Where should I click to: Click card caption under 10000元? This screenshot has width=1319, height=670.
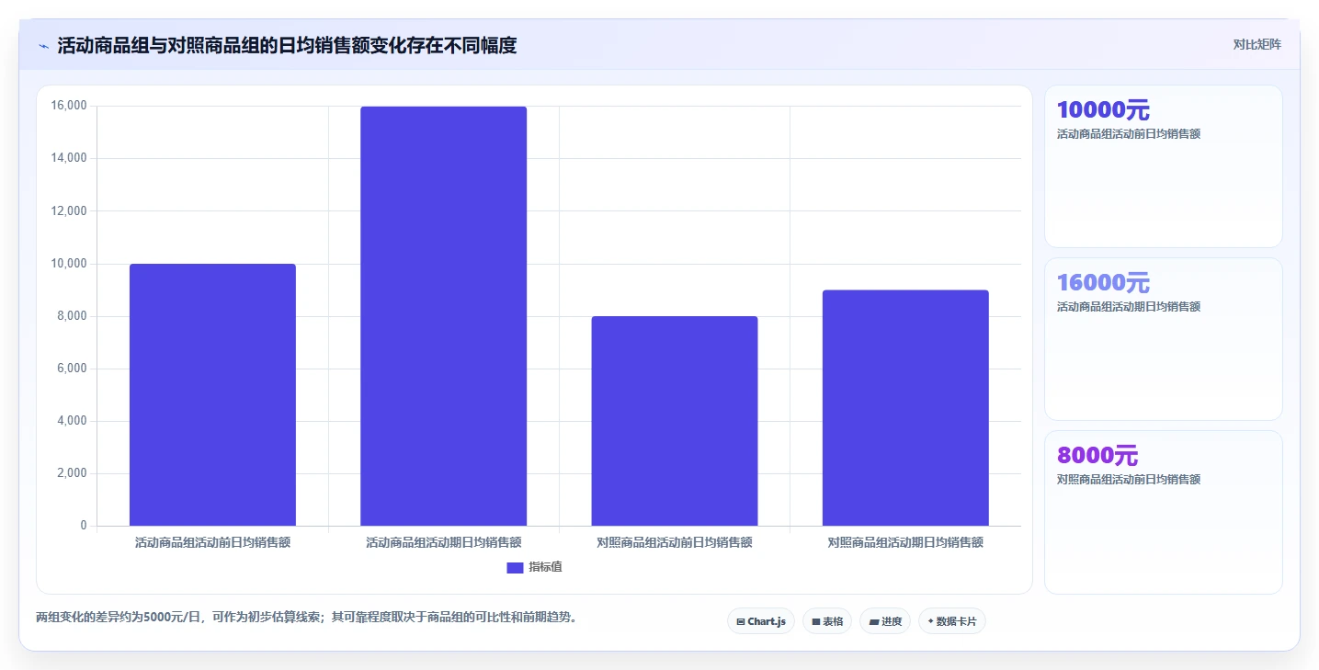tap(1129, 134)
